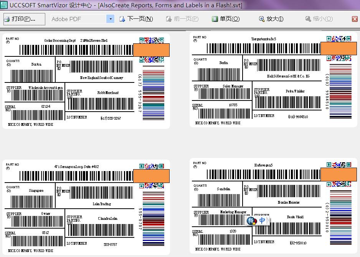The height and width of the screenshot is (257, 360).
Task: Click 'Sales Manager' supplier text
Action: 233,86
